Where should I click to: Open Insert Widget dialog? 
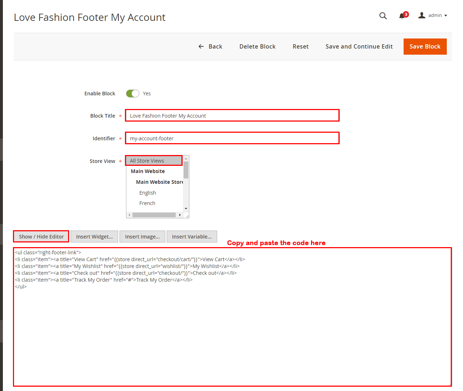point(94,237)
